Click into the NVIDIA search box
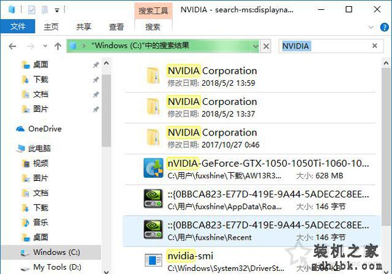The height and width of the screenshot is (274, 392). pos(331,46)
